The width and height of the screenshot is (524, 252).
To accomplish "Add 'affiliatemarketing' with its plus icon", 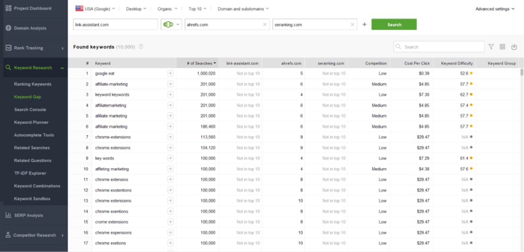I will point(171,105).
